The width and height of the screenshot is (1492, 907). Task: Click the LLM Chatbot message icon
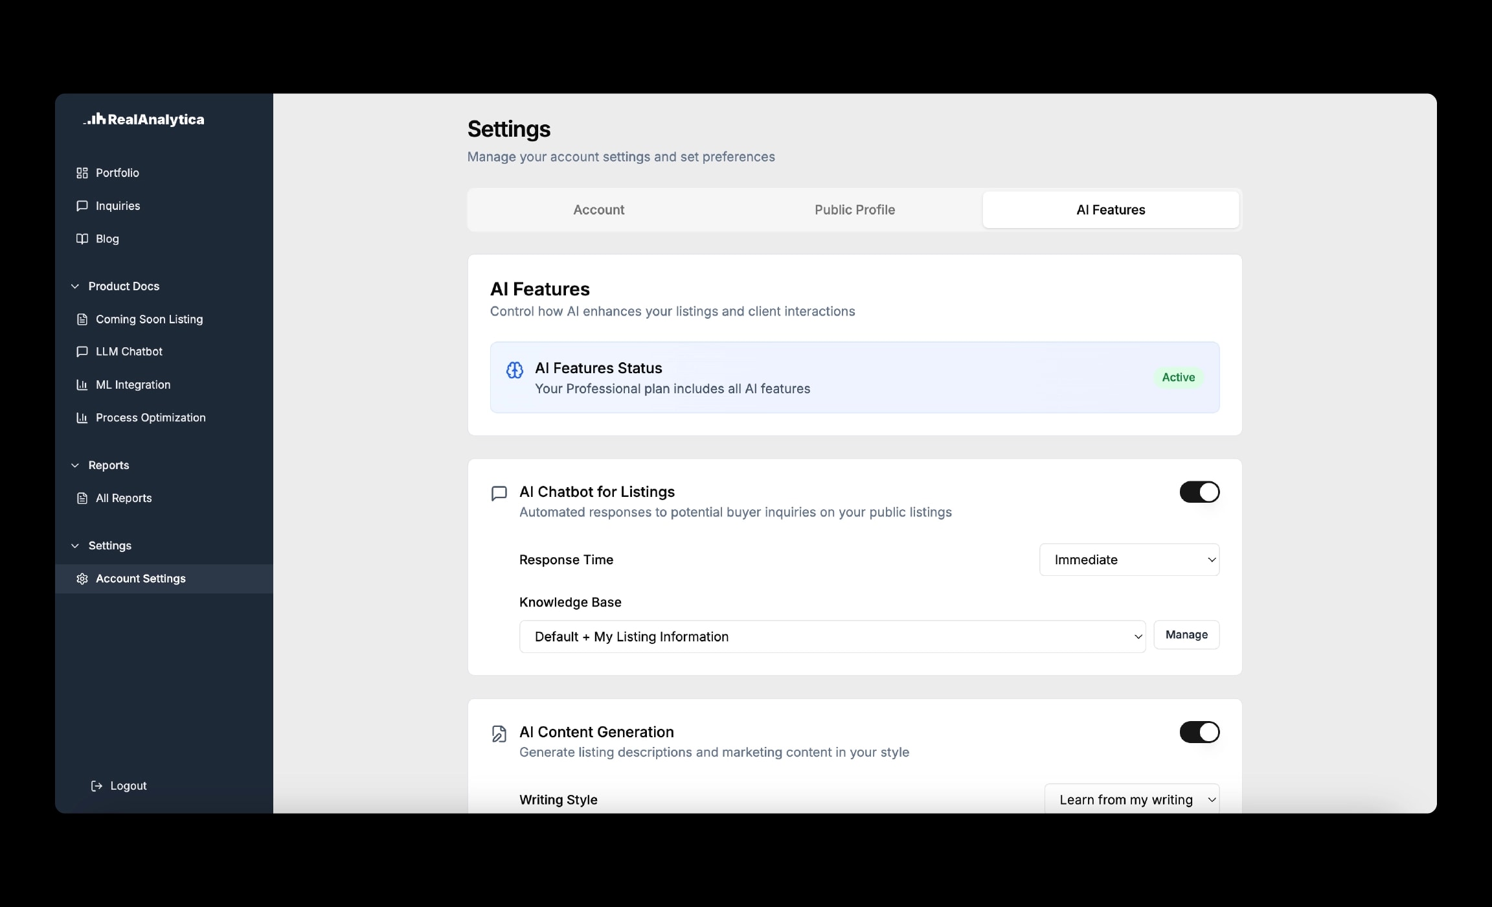(x=82, y=352)
